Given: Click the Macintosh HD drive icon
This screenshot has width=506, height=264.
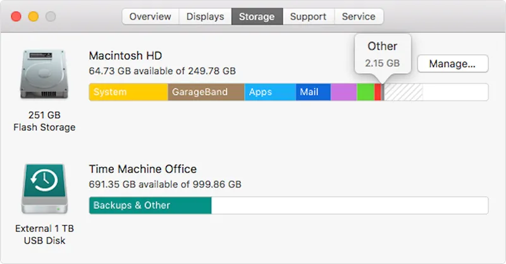Looking at the screenshot, I should 44,74.
